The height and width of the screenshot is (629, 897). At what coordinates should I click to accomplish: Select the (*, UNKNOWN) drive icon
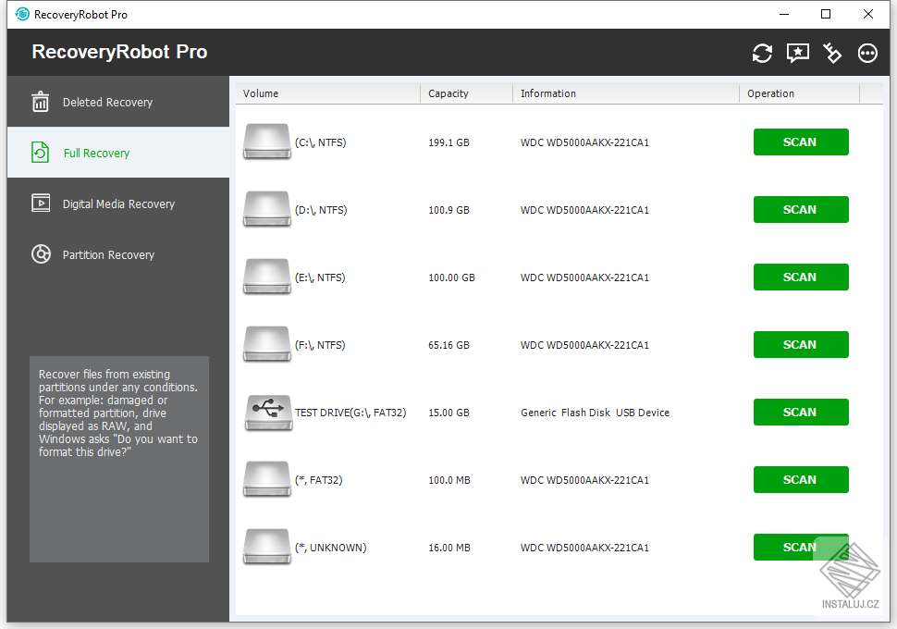(x=267, y=548)
